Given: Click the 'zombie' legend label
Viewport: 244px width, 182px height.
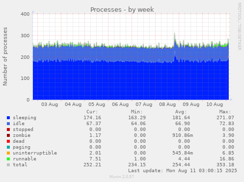Looking at the screenshot, I should (22, 135).
